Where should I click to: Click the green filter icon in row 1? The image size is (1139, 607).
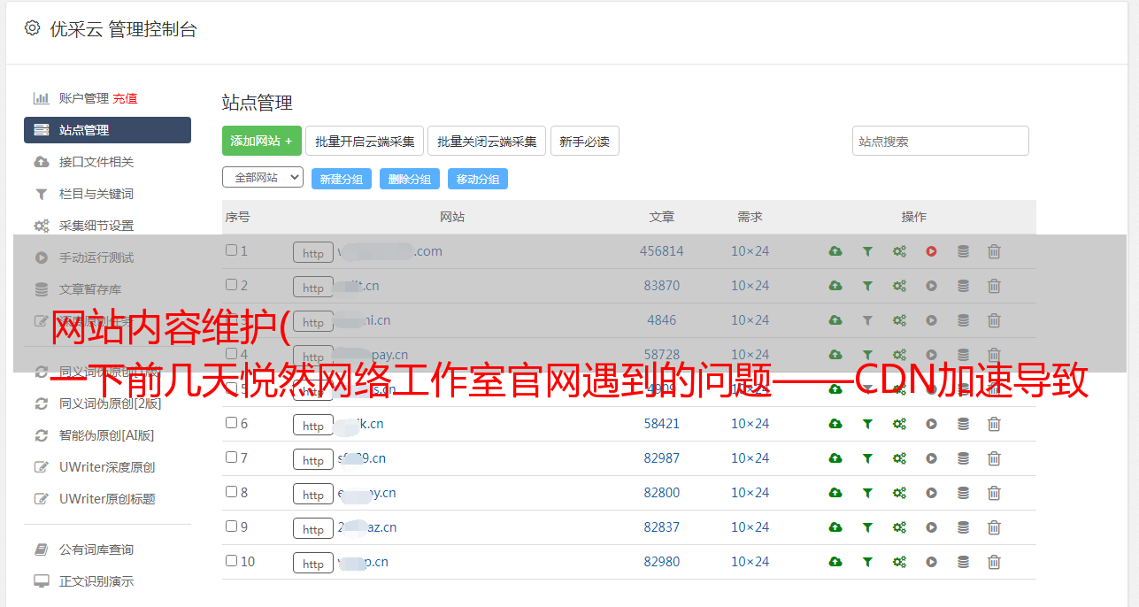tap(867, 251)
